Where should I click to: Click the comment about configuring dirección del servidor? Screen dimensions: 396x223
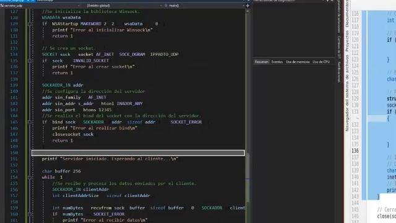pyautogui.click(x=93, y=91)
